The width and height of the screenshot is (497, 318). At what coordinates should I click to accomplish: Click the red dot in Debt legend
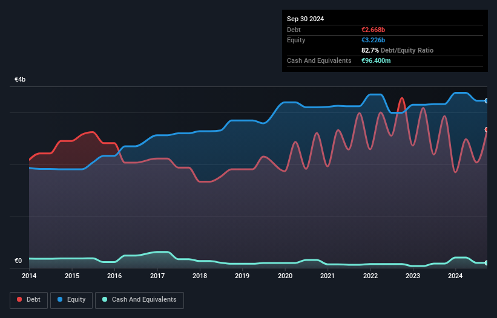pyautogui.click(x=20, y=299)
